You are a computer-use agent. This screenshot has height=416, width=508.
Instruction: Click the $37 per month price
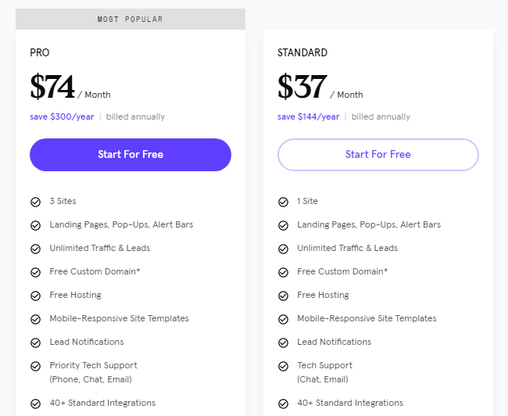pyautogui.click(x=320, y=87)
